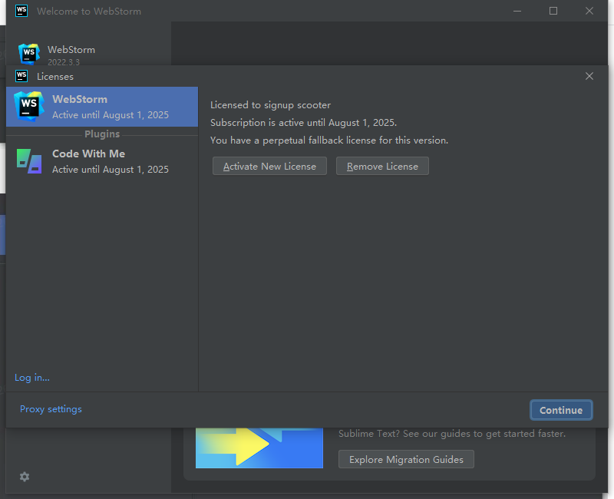The image size is (614, 499).
Task: Select the WebStorm license entry
Action: click(102, 105)
